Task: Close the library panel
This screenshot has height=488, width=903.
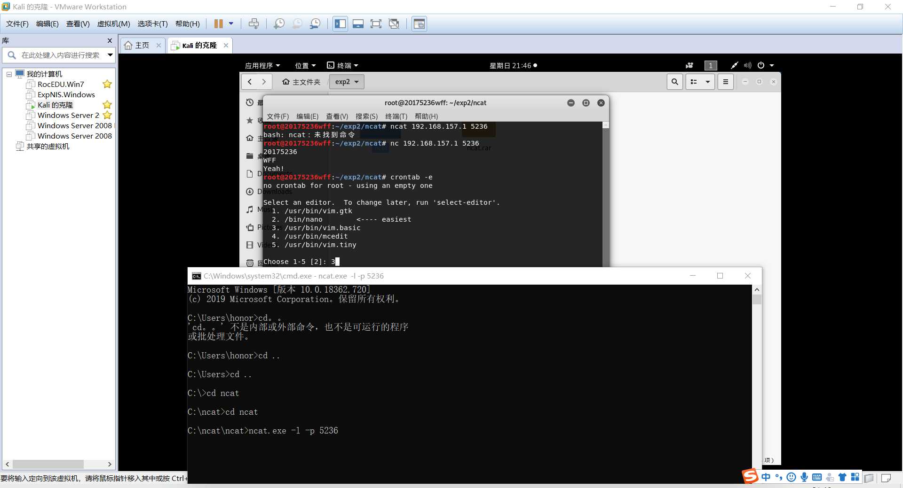Action: pyautogui.click(x=110, y=40)
